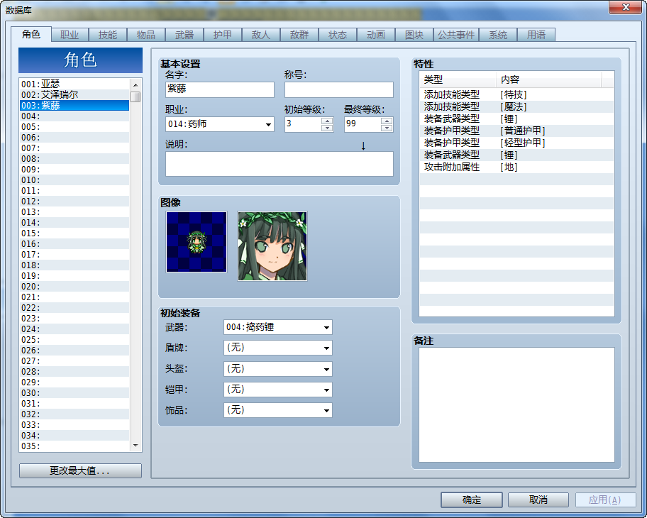The height and width of the screenshot is (518, 647).
Task: Click the 名字 input field containing 紫藤
Action: click(220, 89)
